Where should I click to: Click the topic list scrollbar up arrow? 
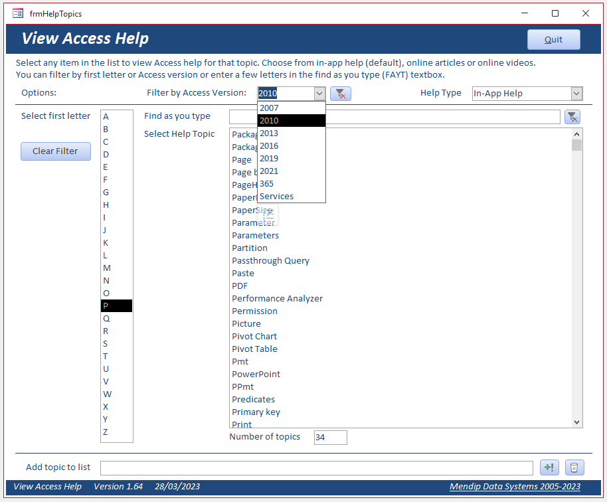click(577, 134)
